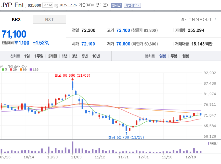
Task: Click the current price 71,100
Action: tap(14, 34)
